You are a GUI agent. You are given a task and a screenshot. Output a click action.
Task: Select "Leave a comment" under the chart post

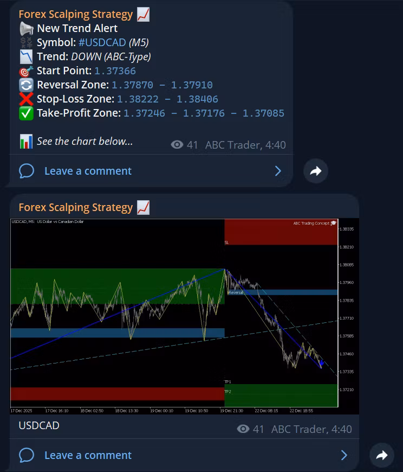click(x=88, y=455)
